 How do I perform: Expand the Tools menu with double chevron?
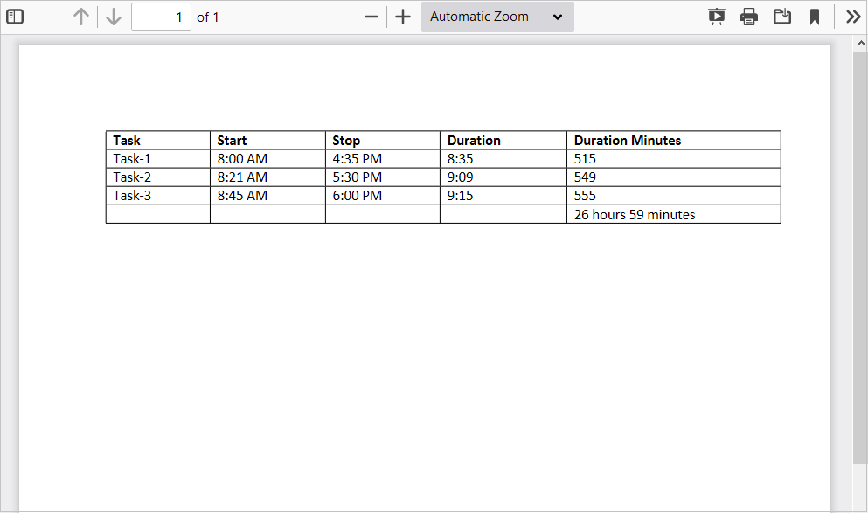click(x=853, y=17)
